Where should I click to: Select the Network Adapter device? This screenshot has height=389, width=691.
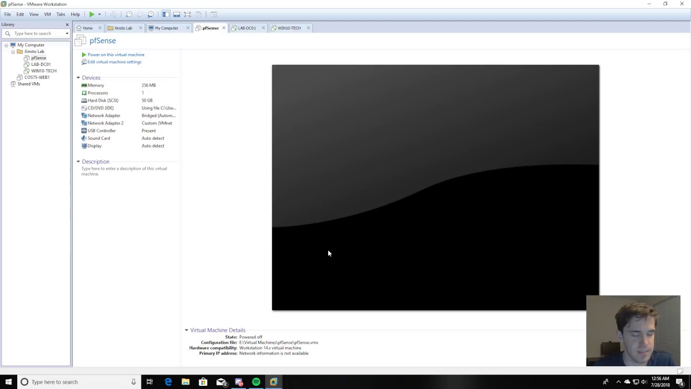[128, 116]
